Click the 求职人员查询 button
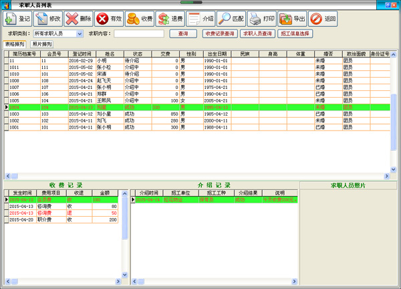Viewport: 401px width, 289px height. click(x=257, y=33)
